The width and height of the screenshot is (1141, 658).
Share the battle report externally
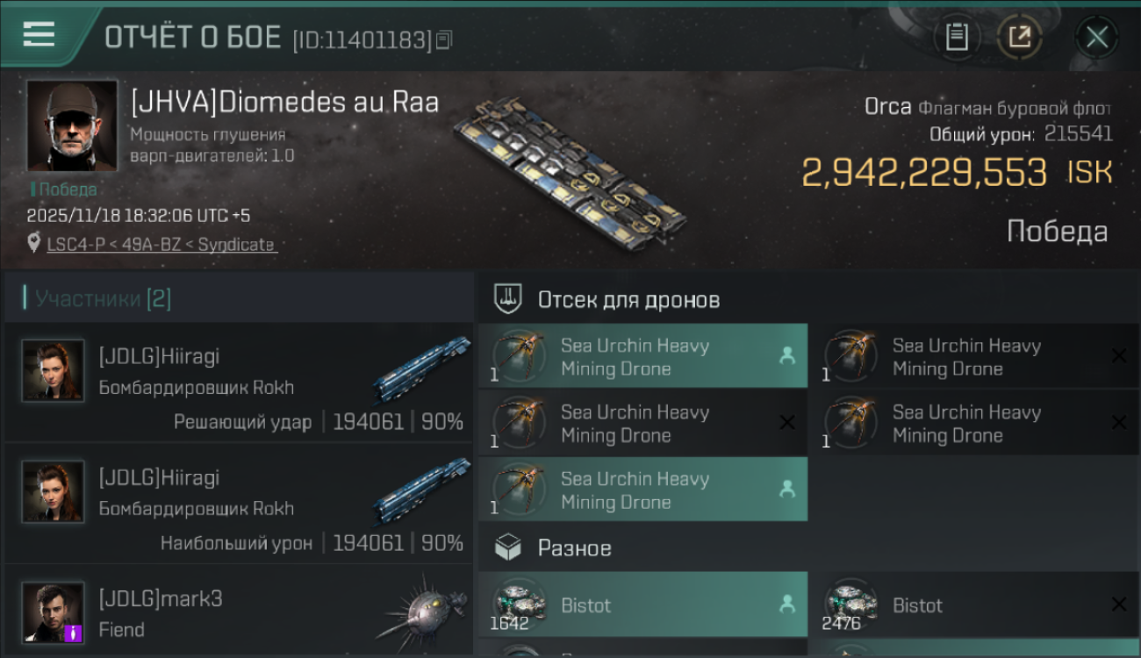(1020, 38)
